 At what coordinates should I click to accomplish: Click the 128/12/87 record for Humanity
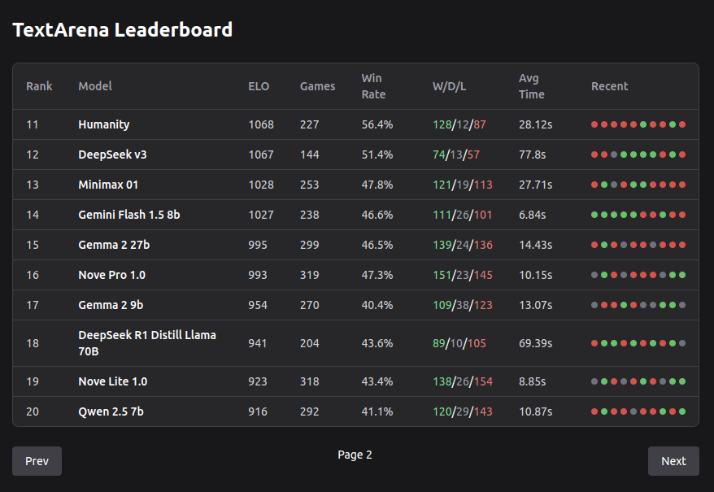coord(459,124)
